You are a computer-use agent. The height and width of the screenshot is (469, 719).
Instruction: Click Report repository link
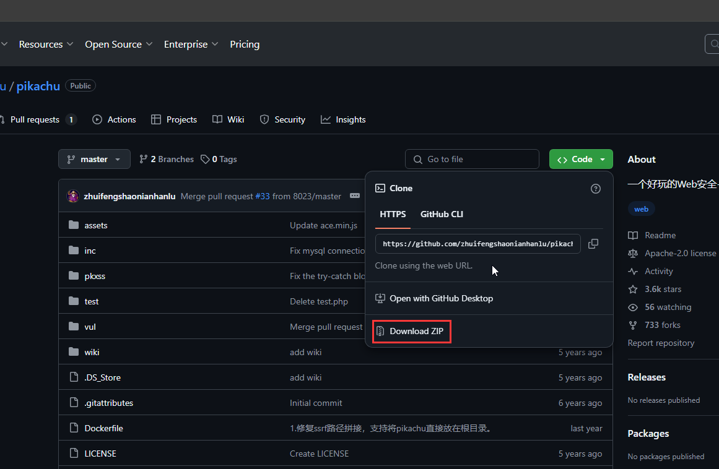pyautogui.click(x=661, y=343)
